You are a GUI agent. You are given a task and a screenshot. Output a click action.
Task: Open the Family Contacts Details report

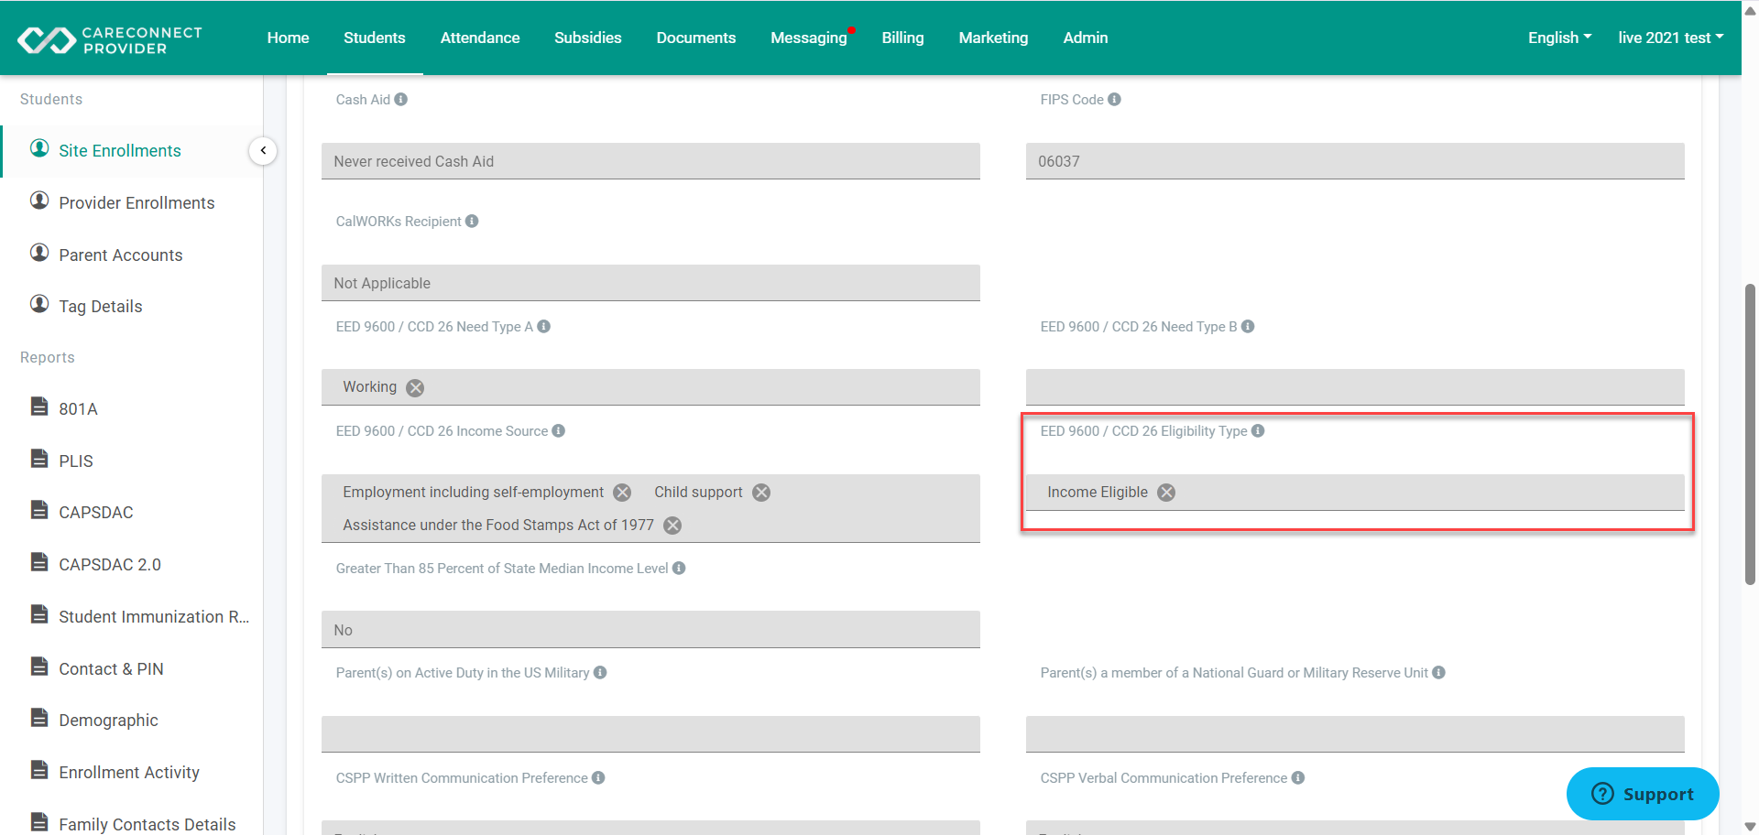147,824
